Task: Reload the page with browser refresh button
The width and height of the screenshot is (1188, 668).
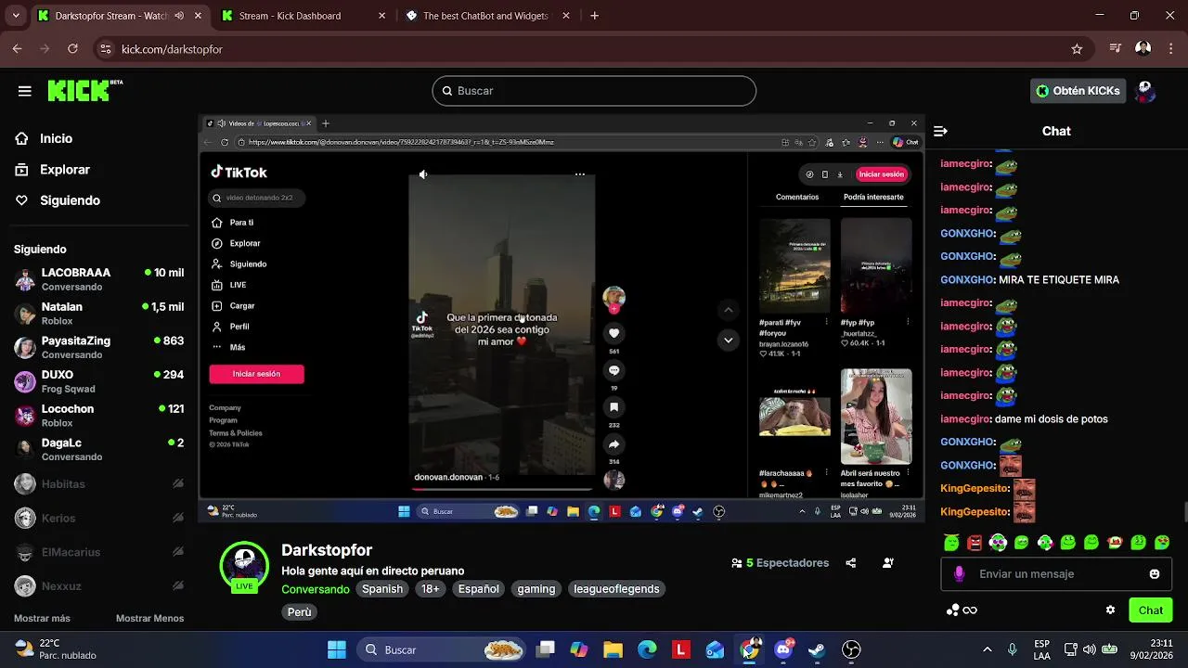Action: coord(72,49)
